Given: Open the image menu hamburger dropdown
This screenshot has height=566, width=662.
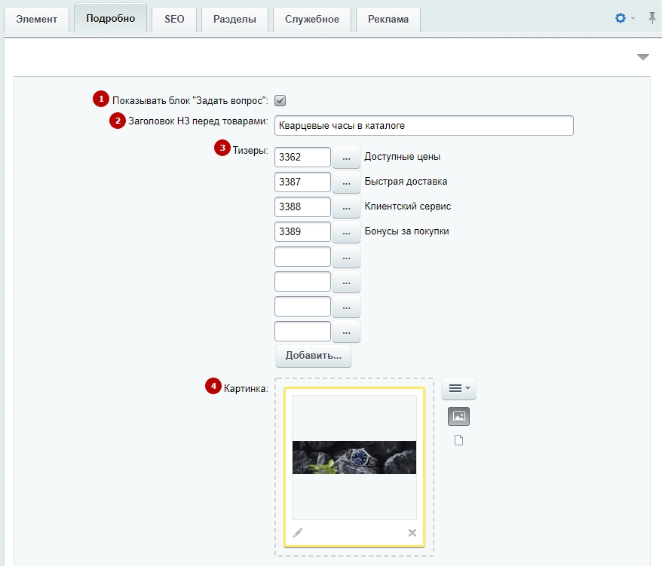Looking at the screenshot, I should (458, 388).
